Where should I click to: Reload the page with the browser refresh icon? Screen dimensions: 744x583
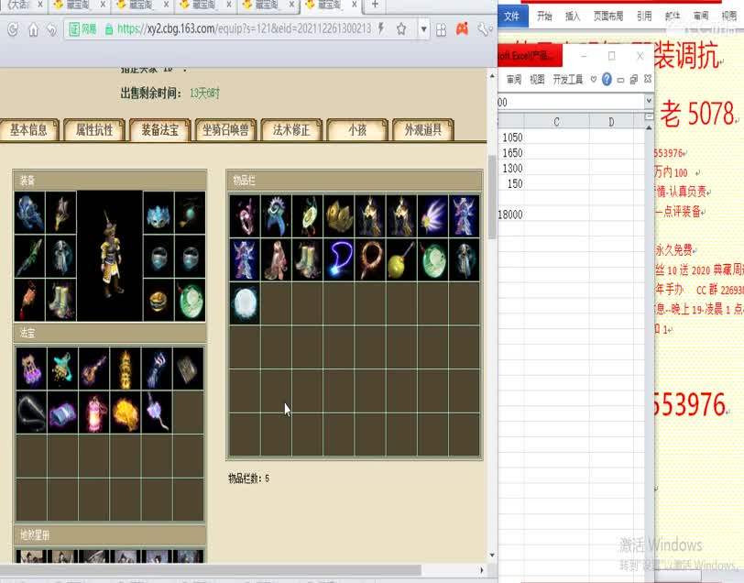[13, 29]
